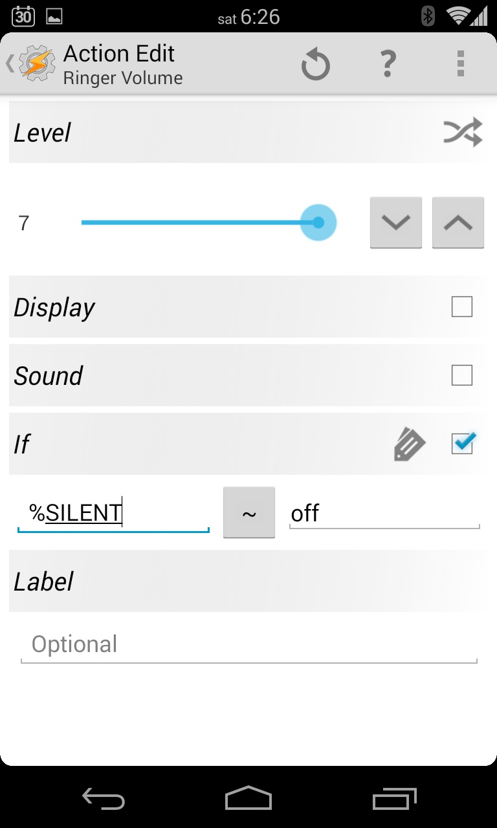
Task: Uncheck the If condition checkbox
Action: tap(462, 444)
